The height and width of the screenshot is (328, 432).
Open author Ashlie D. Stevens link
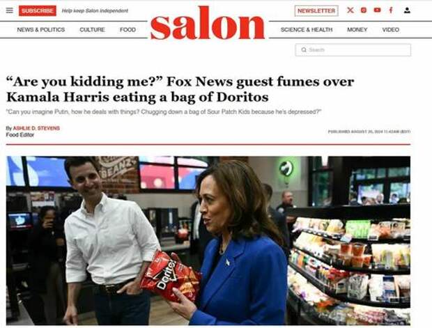click(36, 128)
